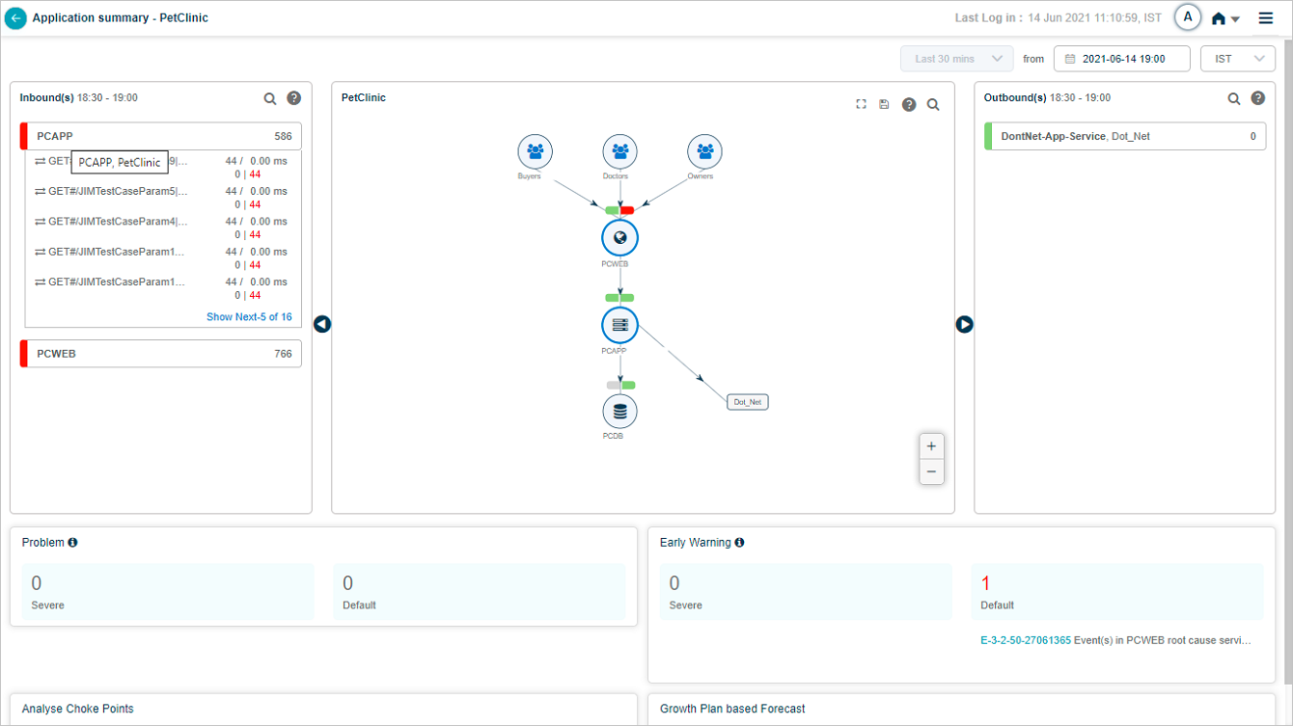Collapse the Outbound panel using right arrow
Image resolution: width=1293 pixels, height=726 pixels.
point(964,325)
